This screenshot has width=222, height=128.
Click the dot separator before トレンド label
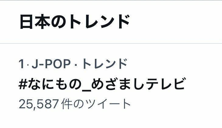pos(76,65)
